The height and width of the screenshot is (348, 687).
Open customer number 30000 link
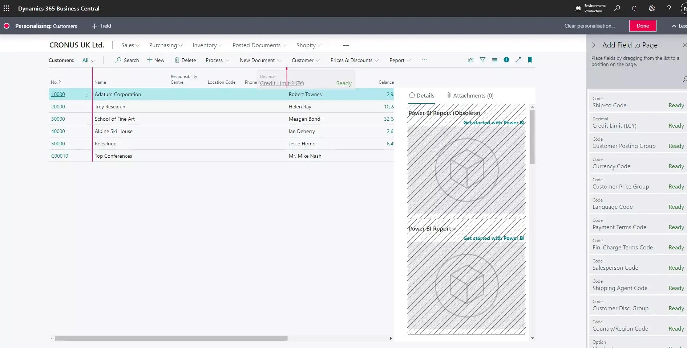coord(58,119)
